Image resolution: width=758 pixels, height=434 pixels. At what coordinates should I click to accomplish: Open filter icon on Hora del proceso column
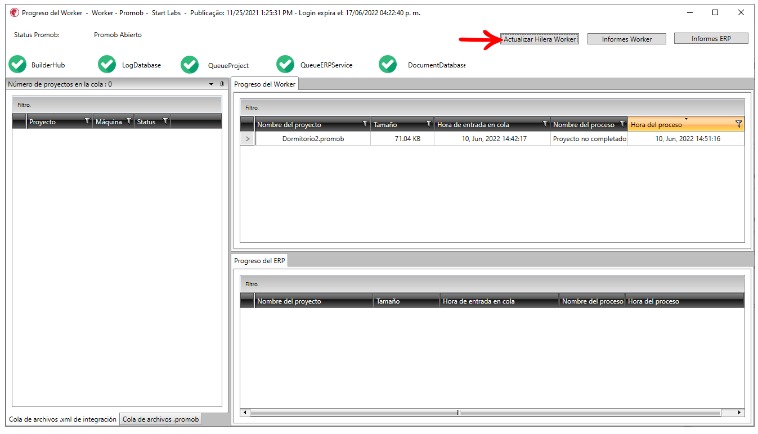pos(739,124)
